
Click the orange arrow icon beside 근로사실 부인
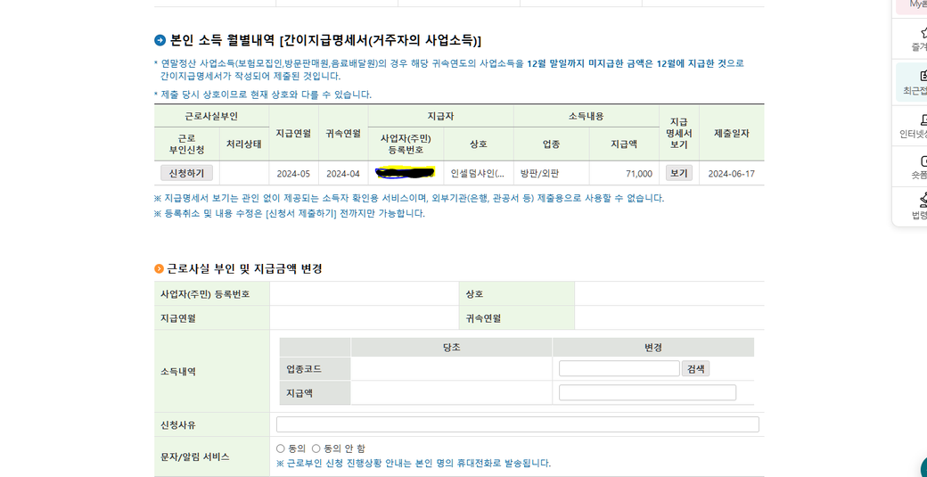click(x=160, y=268)
